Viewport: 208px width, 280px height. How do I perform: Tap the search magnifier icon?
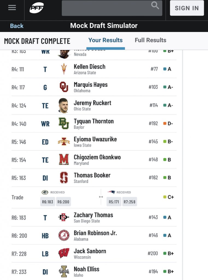click(x=155, y=5)
